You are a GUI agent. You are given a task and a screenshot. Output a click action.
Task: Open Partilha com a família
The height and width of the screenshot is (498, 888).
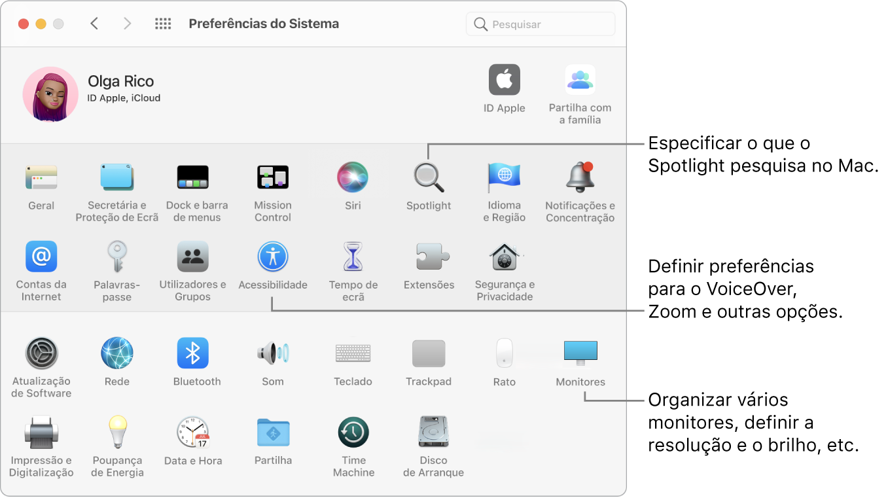pos(580,80)
